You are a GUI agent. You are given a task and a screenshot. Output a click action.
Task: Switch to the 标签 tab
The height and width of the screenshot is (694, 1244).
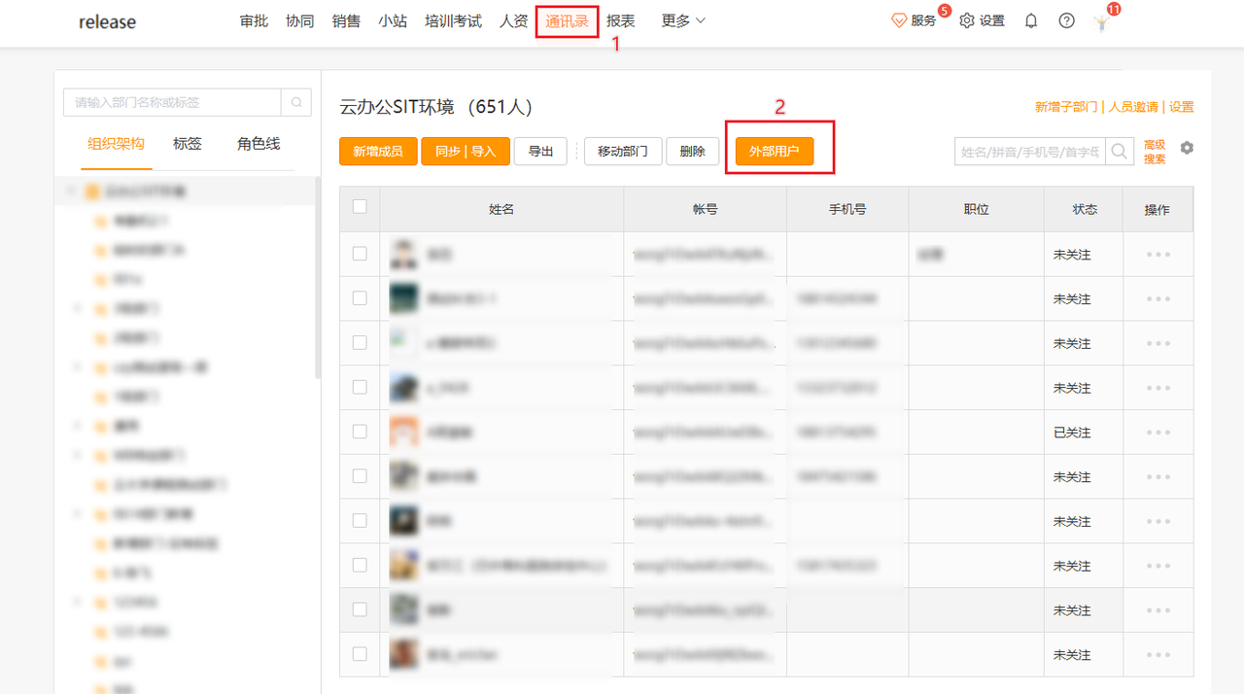pyautogui.click(x=188, y=144)
